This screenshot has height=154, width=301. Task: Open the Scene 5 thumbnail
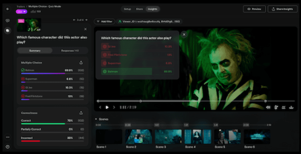pos(227,137)
